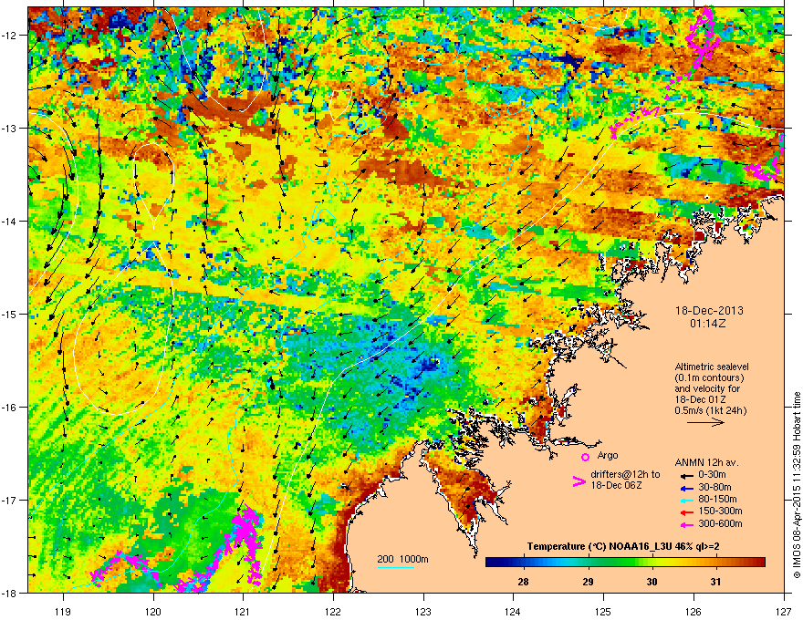Click the longitude axis label 121
Screen dimensions: 803x620
pos(243,611)
